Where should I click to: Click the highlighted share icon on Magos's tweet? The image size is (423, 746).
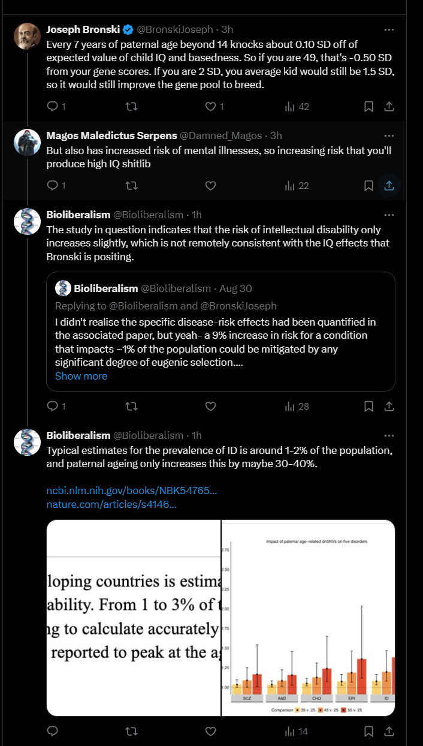(388, 185)
